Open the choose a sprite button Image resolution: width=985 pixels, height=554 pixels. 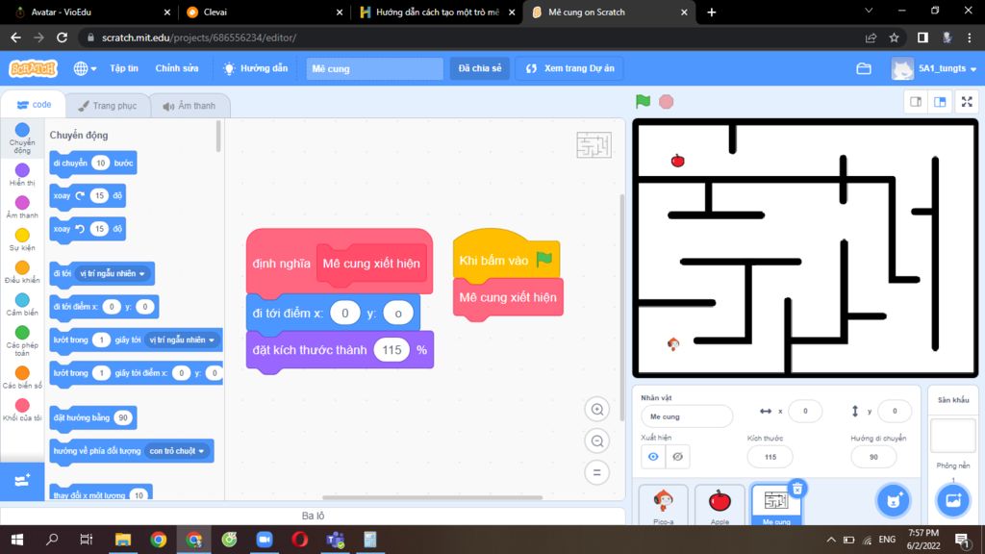[x=893, y=500]
